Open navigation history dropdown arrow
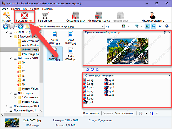Image resolution: width=172 pixels, height=129 pixels. (16, 27)
